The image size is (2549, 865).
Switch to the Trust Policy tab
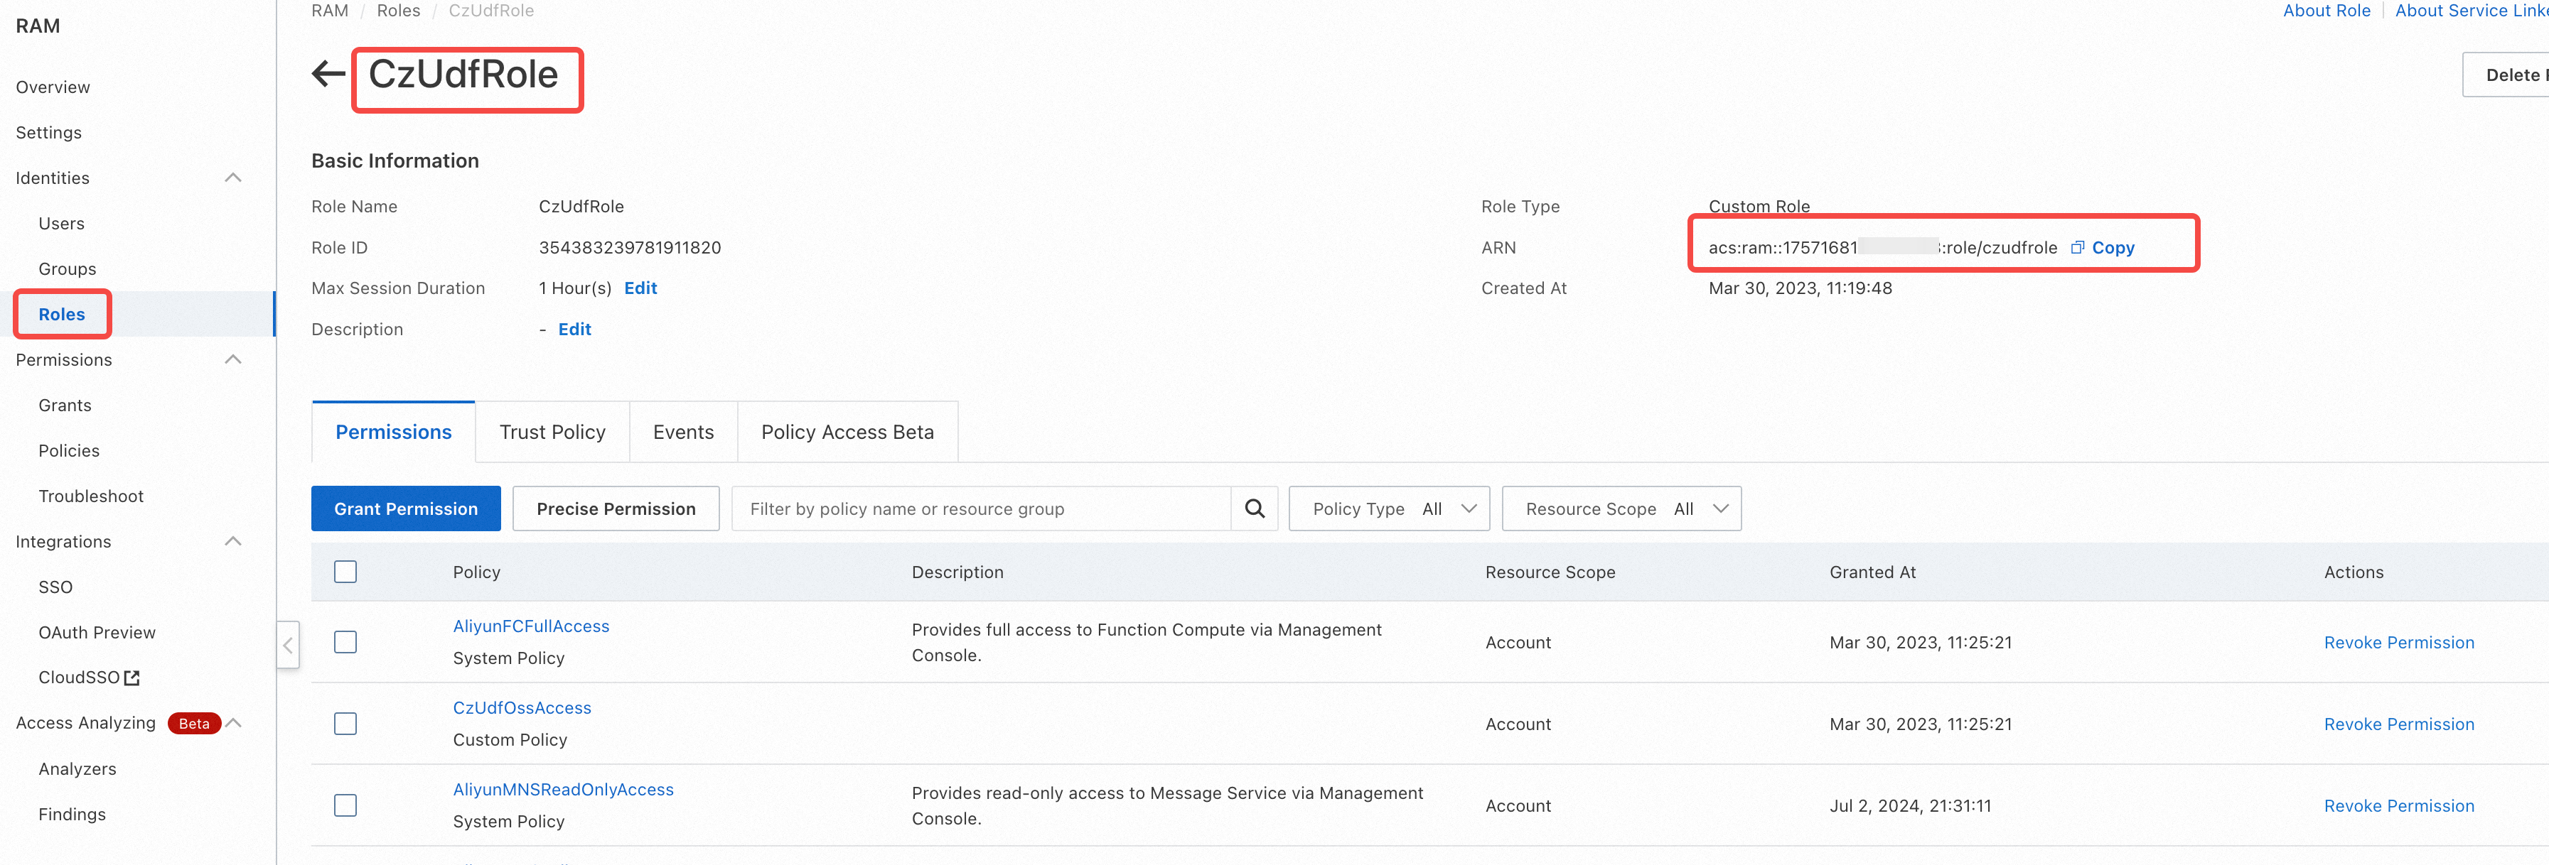point(552,432)
